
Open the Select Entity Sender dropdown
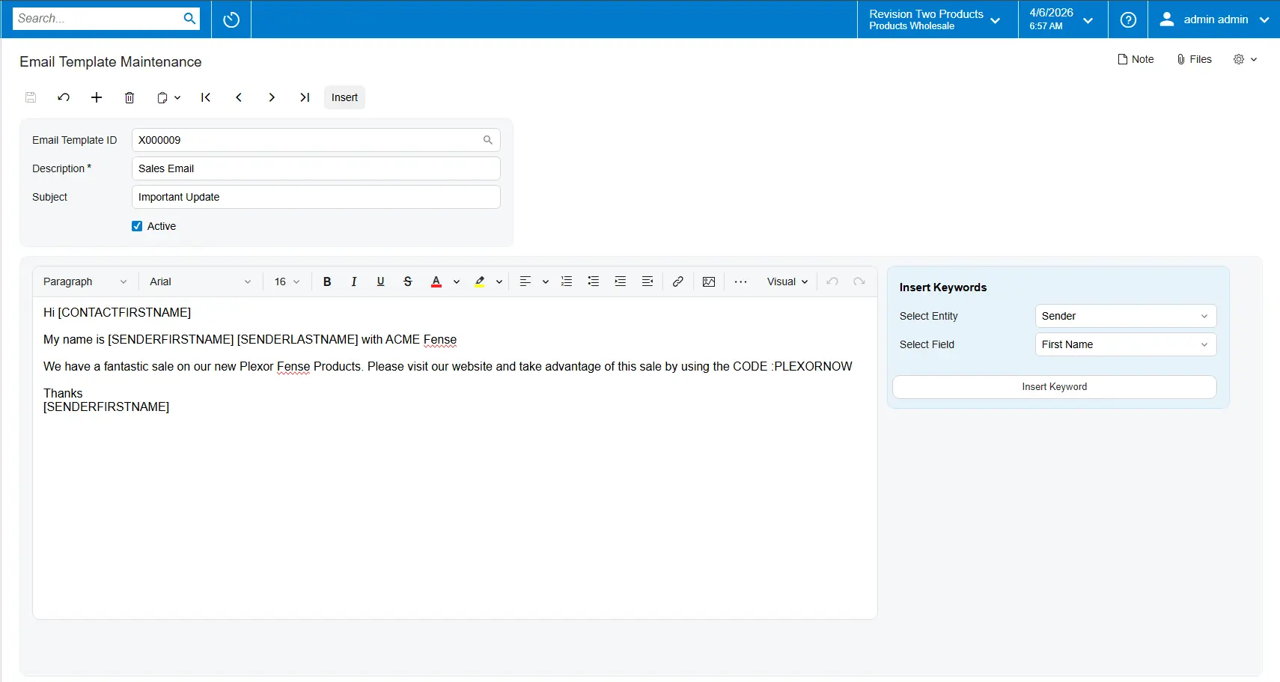pyautogui.click(x=1126, y=316)
